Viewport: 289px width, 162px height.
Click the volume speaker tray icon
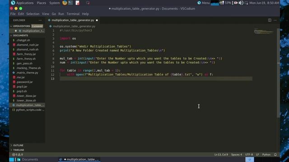pyautogui.click(x=241, y=3)
